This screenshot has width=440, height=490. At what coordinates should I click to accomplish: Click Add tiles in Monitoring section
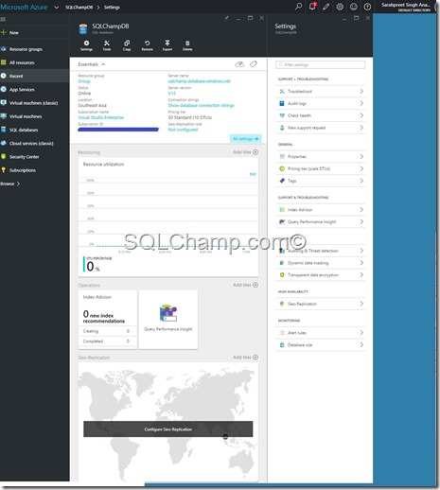tap(245, 152)
